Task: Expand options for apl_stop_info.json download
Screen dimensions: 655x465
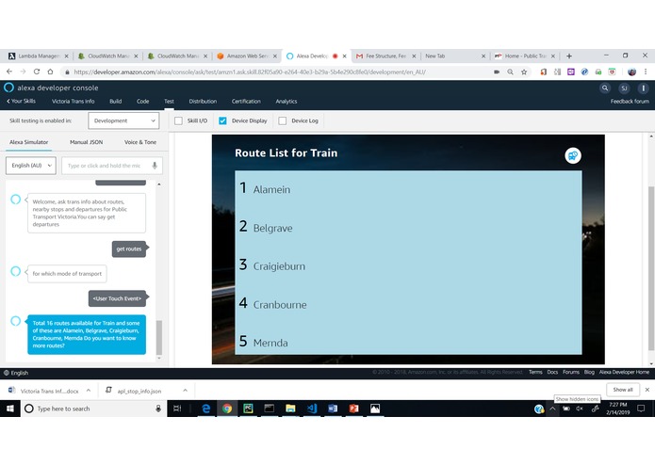Action: coord(185,391)
